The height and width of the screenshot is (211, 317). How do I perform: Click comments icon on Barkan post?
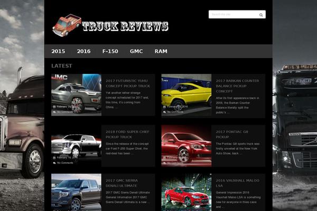tap(164, 112)
